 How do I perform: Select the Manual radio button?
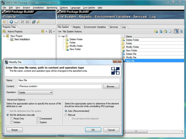[x=66, y=115]
